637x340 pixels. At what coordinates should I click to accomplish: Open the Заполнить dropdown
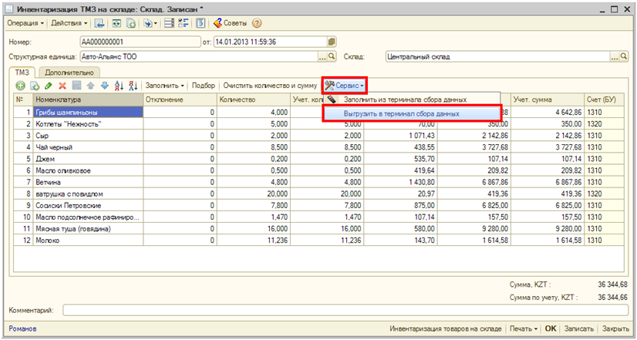tap(164, 86)
